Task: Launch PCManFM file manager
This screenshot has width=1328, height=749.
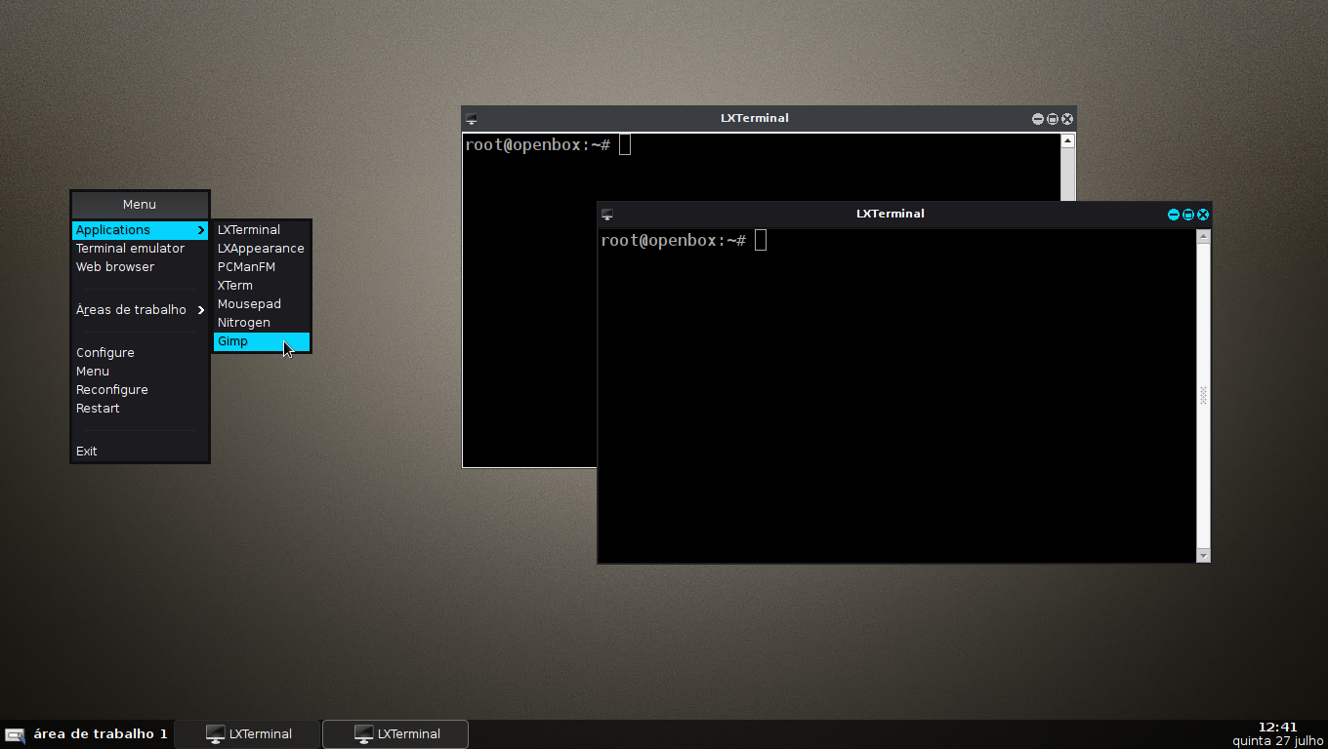Action: tap(245, 266)
